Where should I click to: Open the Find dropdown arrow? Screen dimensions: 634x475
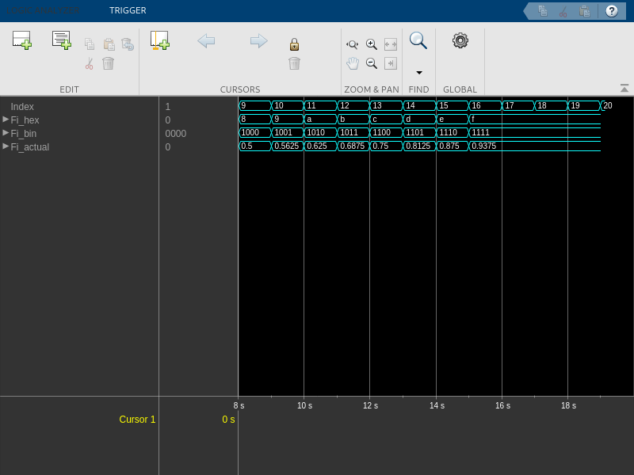[419, 73]
